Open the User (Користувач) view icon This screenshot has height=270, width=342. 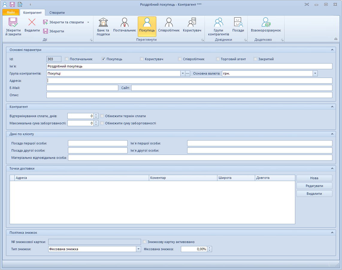tap(192, 26)
